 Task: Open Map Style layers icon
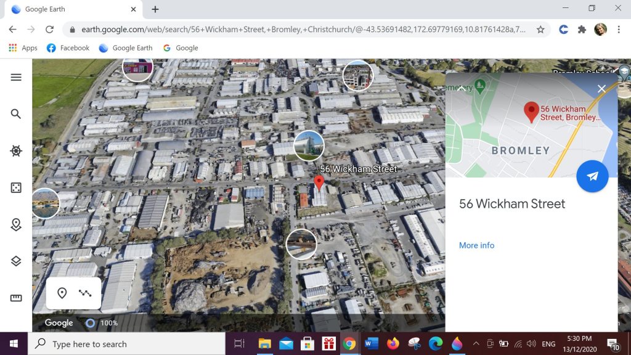[16, 261]
